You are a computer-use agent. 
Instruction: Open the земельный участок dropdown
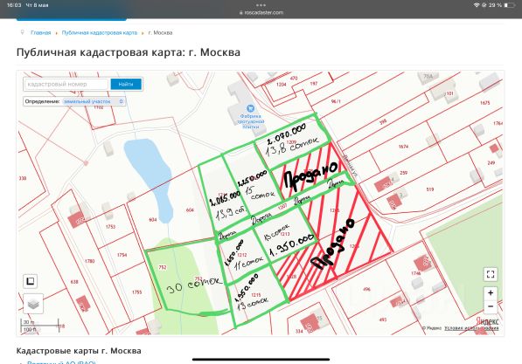click(x=94, y=101)
